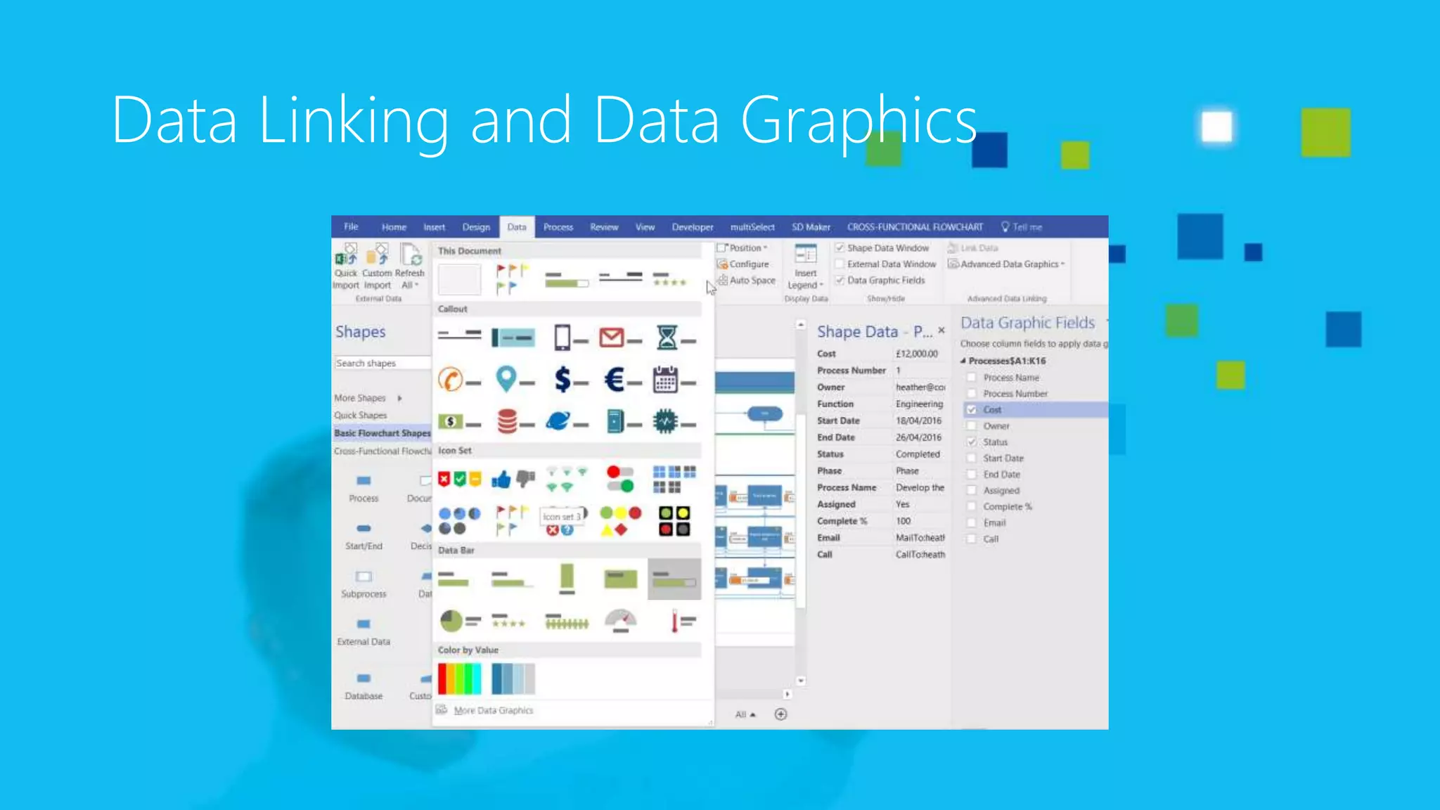Choose the speedometer gauge data bar
Screen dimensions: 1440x810
(x=620, y=621)
